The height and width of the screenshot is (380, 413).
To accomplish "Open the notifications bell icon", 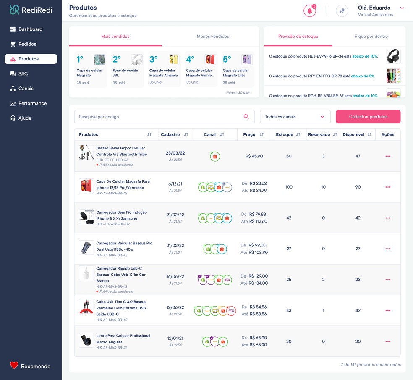I will tap(310, 11).
